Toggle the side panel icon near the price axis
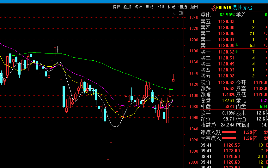The width and height of the screenshot is (268, 168). [180, 13]
